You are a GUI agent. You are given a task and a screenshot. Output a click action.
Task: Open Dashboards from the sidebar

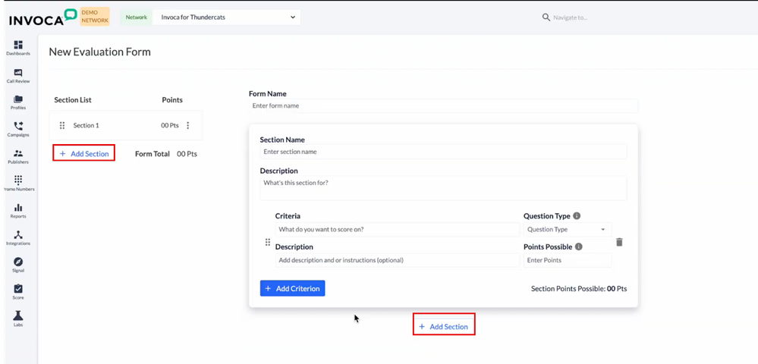[x=18, y=47]
